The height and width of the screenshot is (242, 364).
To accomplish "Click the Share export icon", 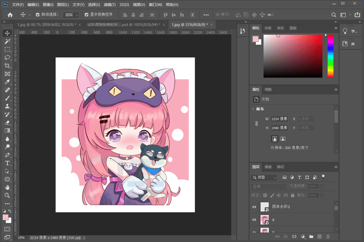I will coord(357,14).
